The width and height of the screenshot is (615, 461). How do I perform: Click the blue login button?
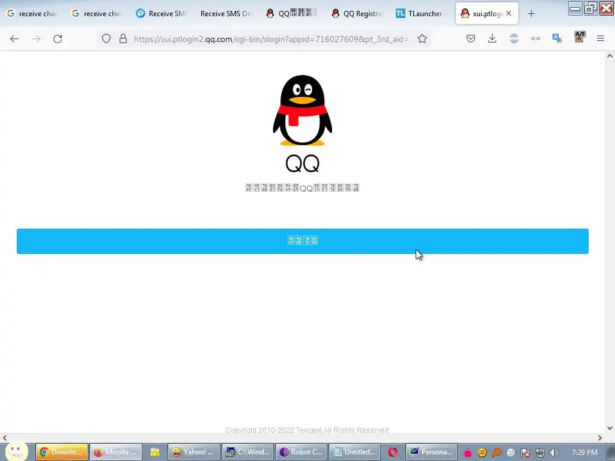(x=303, y=241)
